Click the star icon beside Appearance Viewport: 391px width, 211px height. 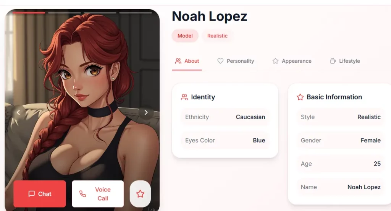[x=275, y=61]
